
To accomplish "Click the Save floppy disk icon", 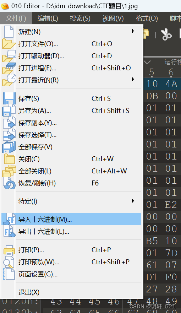I will point(9,98).
